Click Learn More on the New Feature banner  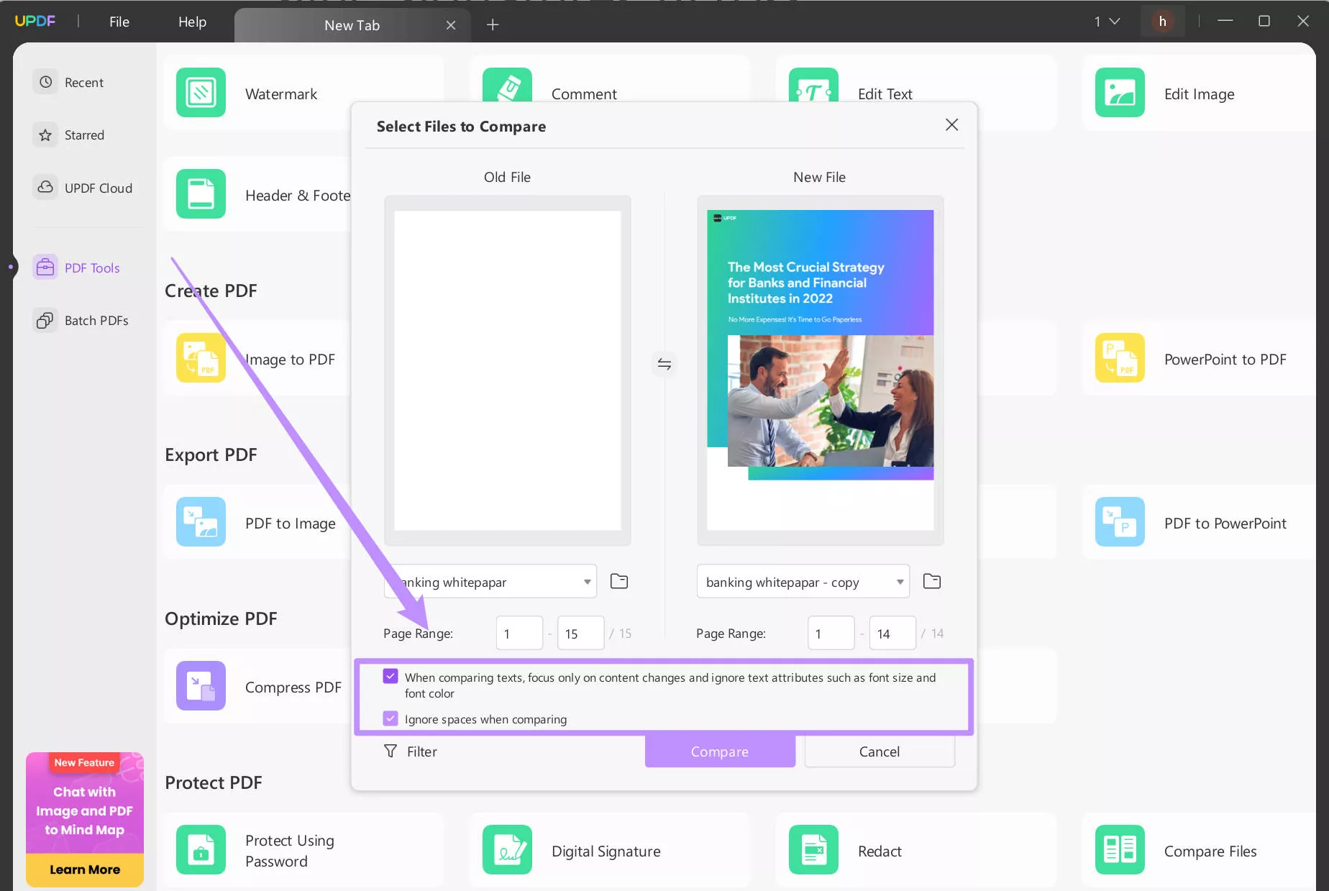(x=85, y=869)
